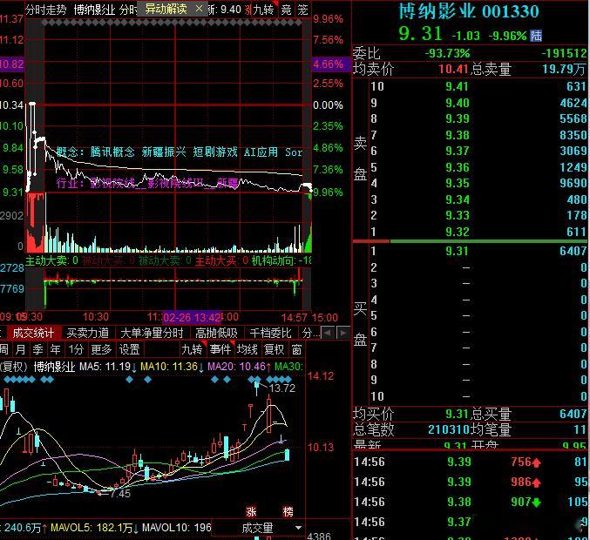
Task: Select the 周 weekly K-line period
Action: tap(4, 349)
